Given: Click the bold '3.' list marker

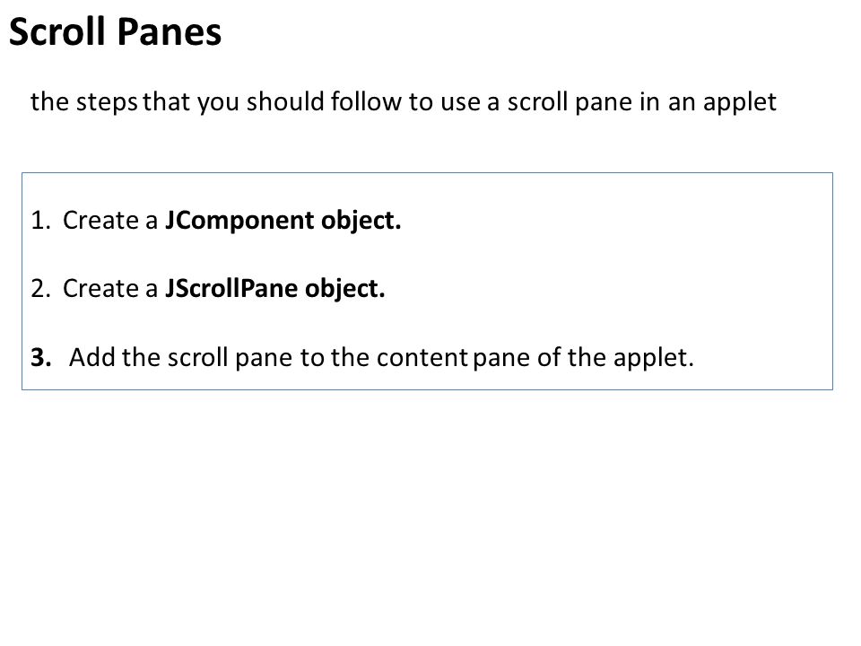Looking at the screenshot, I should (41, 358).
